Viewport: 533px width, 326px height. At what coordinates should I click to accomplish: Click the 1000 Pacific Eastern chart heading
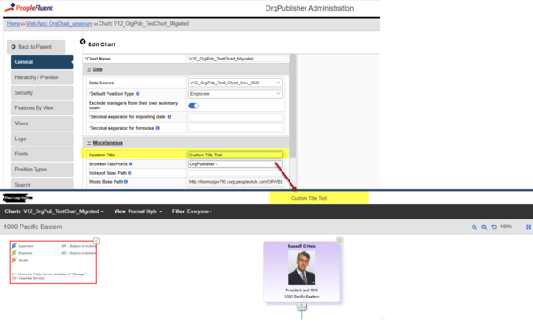33,227
